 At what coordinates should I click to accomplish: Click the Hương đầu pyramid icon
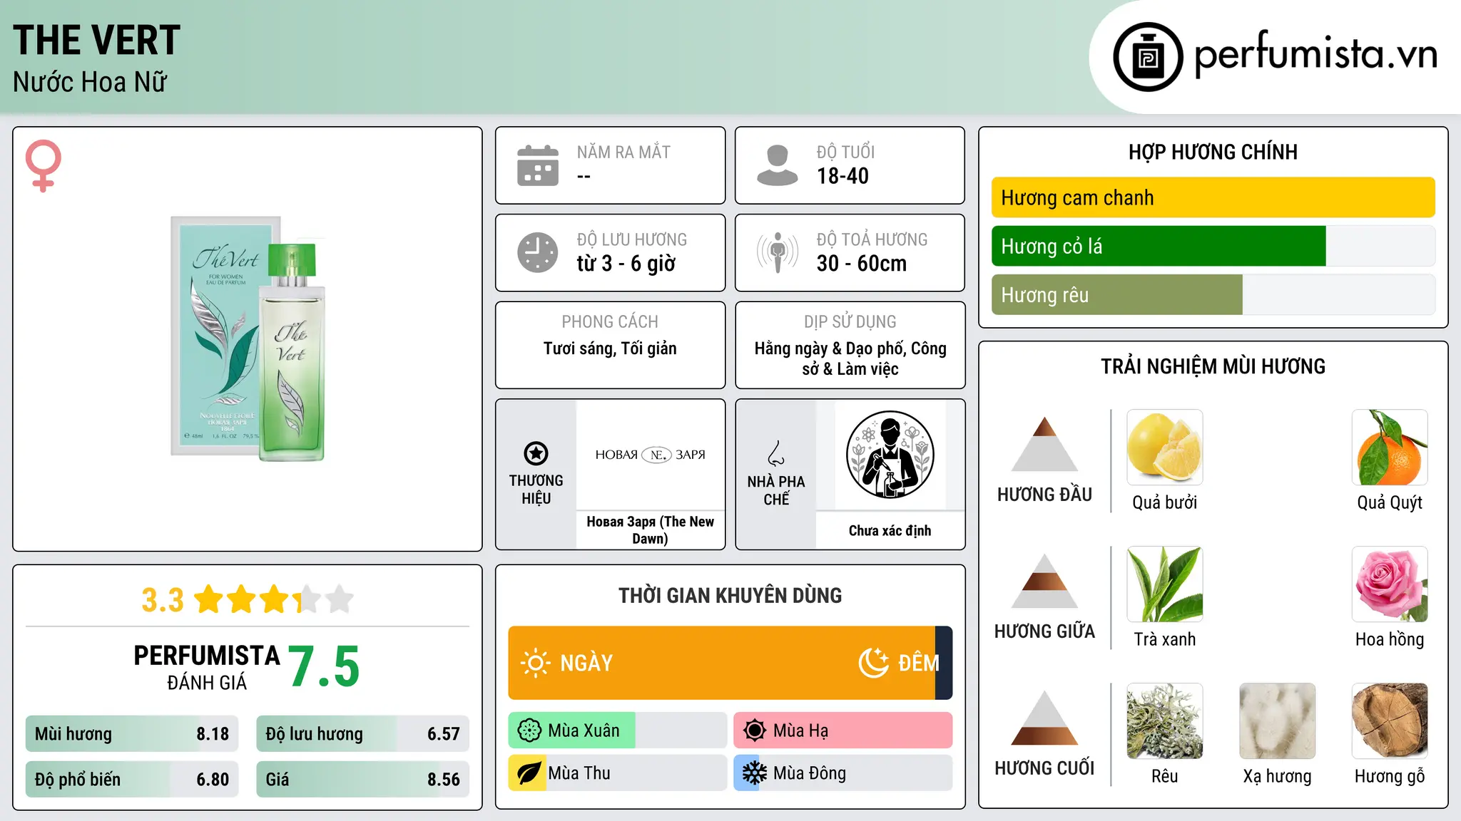1044,444
